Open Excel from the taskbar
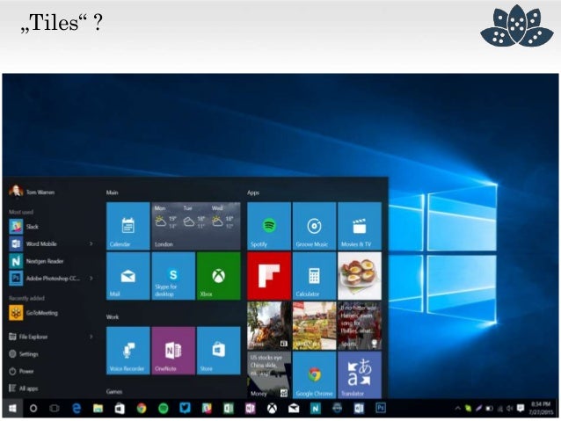Viewport: 561px width, 421px height. 229,408
